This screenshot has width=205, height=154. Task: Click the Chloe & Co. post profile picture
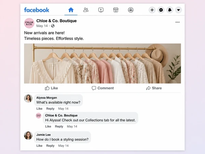pos(29,23)
